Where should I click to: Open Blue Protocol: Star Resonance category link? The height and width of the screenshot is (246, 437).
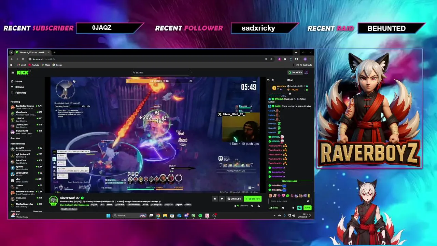(75, 205)
